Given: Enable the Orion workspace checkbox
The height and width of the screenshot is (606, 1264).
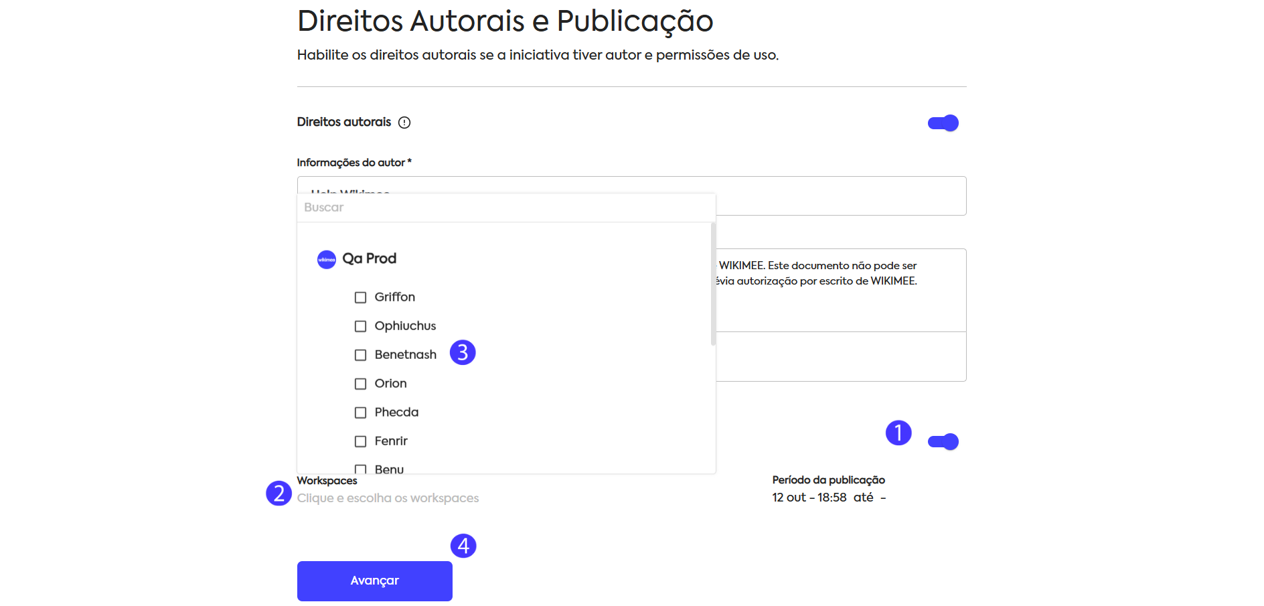Looking at the screenshot, I should point(360,384).
